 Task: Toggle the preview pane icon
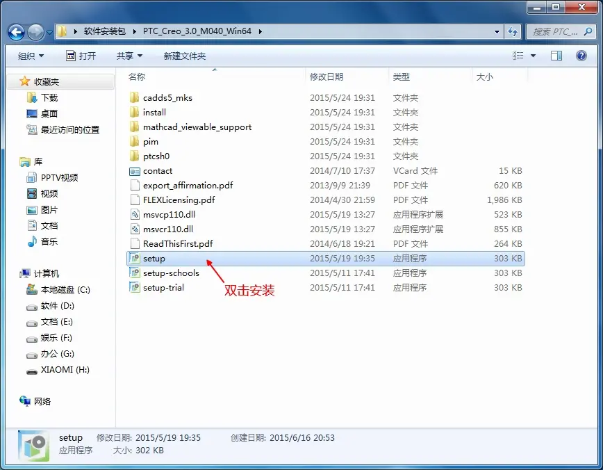pyautogui.click(x=556, y=56)
